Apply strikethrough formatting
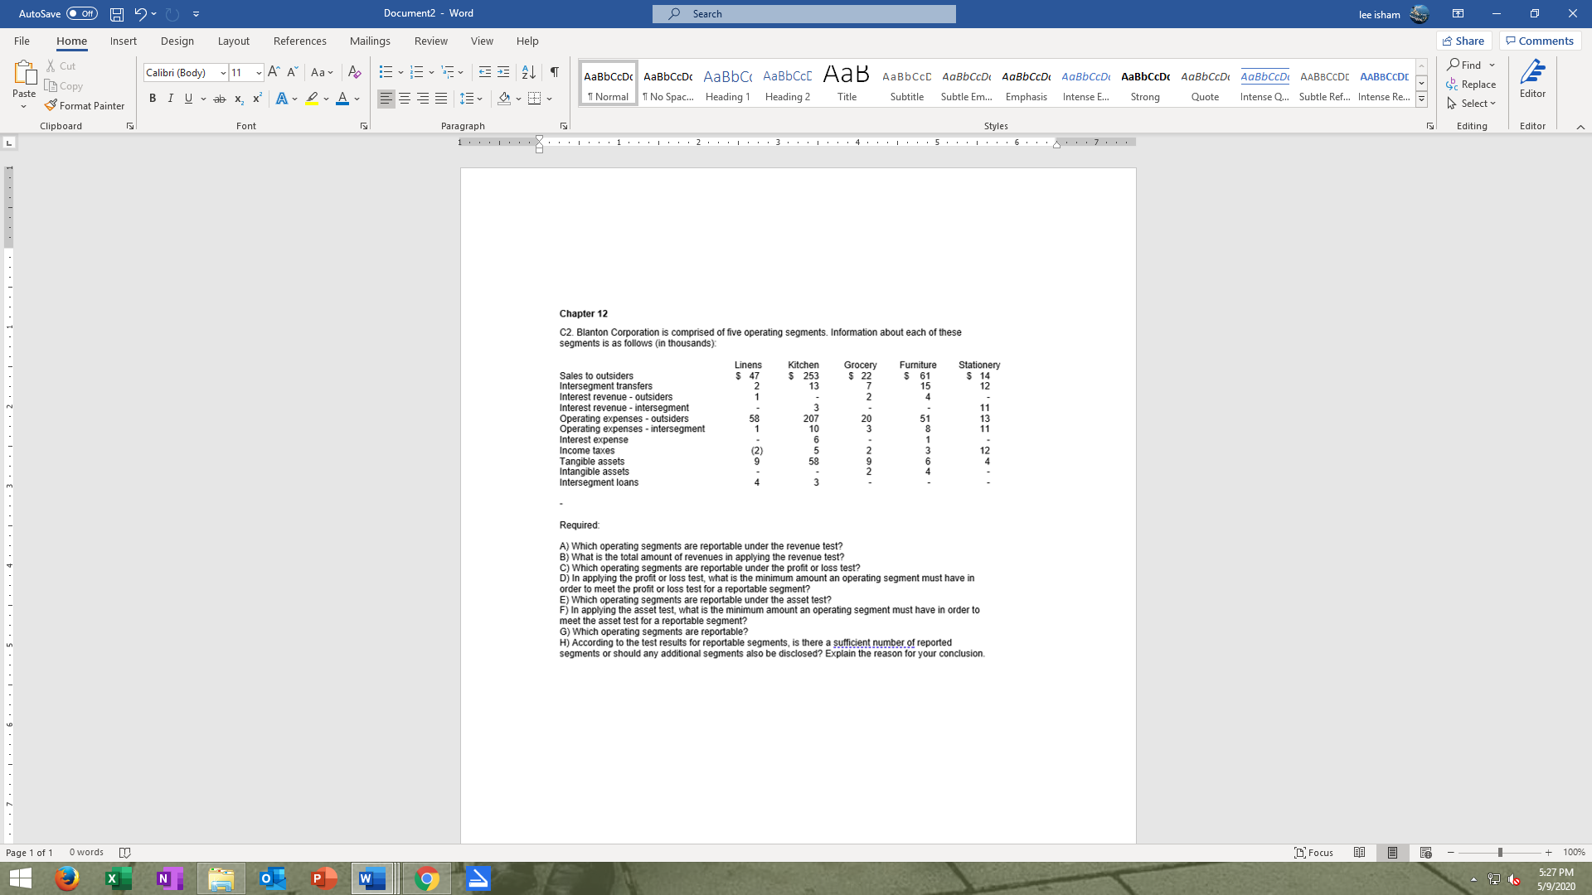The width and height of the screenshot is (1592, 895). (x=219, y=99)
